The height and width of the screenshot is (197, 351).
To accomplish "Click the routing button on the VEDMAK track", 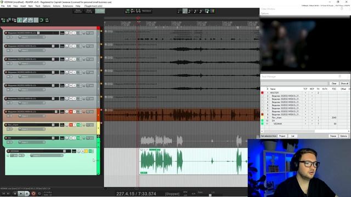I will [x=74, y=151].
